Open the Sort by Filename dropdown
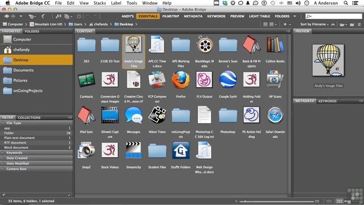This screenshot has height=205, width=364. coord(315,24)
